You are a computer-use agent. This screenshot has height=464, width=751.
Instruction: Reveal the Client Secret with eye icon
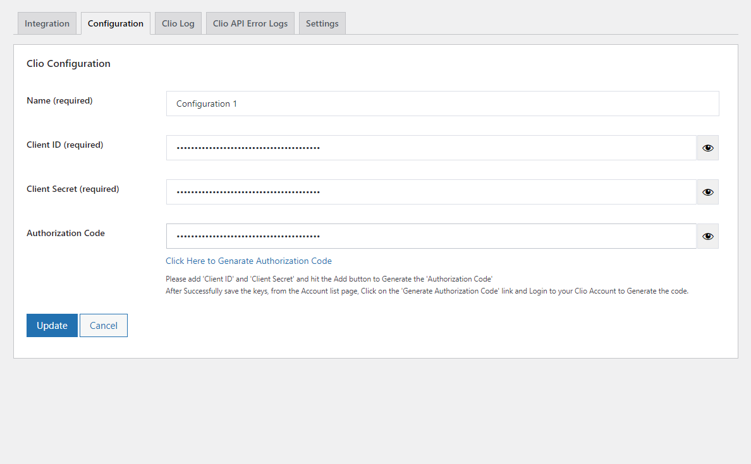click(x=707, y=192)
